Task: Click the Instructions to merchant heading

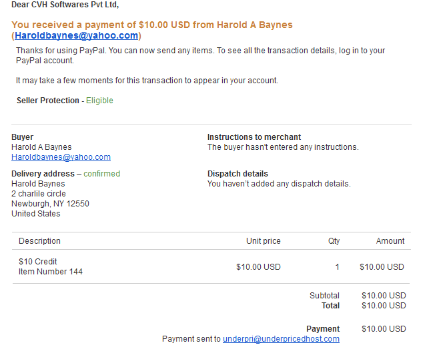Action: tap(254, 137)
